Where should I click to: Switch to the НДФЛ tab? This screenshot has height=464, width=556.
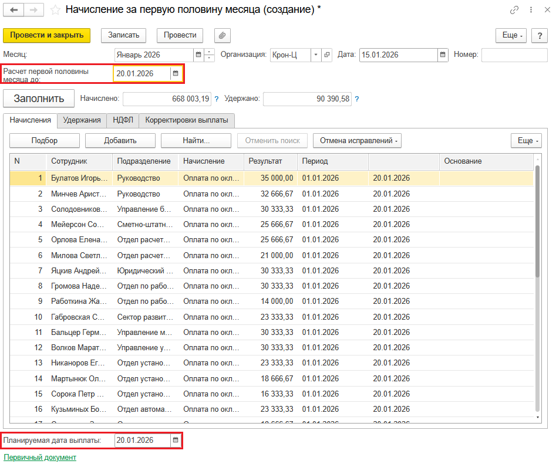tap(123, 120)
